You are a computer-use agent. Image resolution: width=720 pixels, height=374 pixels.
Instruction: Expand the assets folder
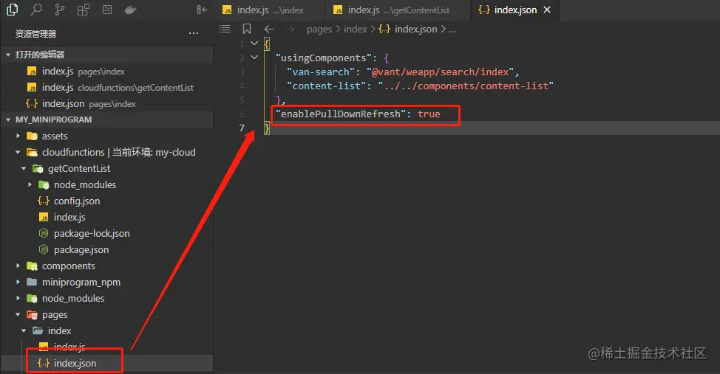(18, 136)
